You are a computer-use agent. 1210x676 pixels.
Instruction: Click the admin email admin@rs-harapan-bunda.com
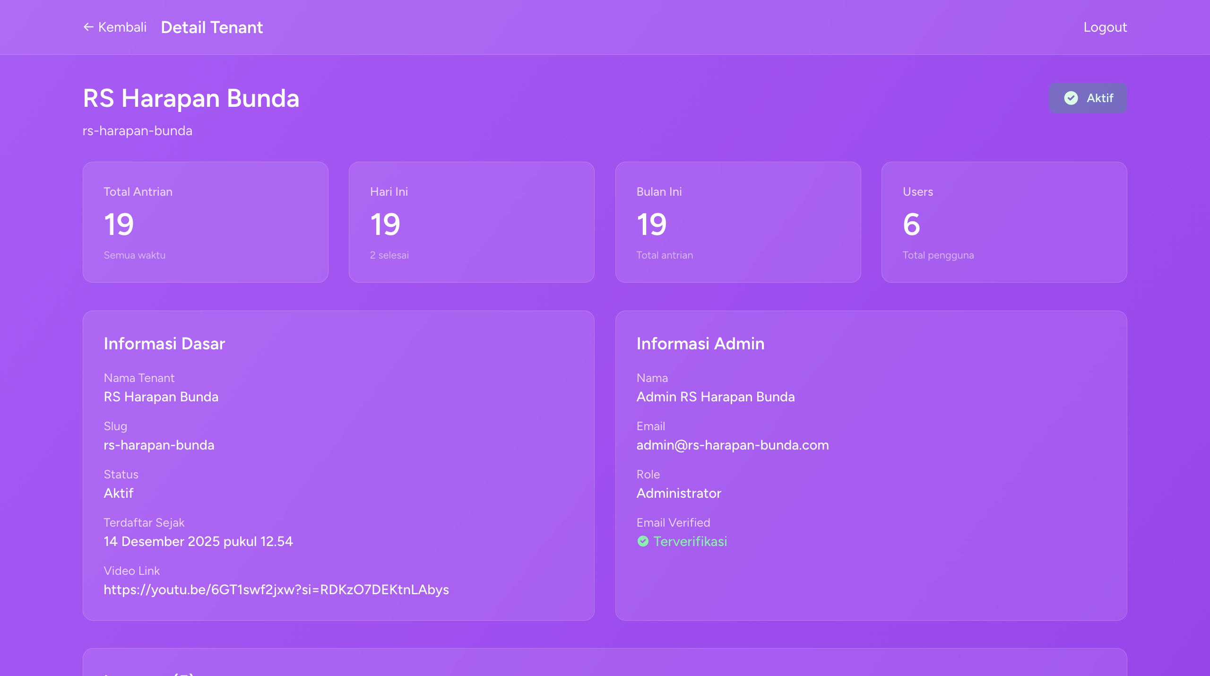[732, 445]
